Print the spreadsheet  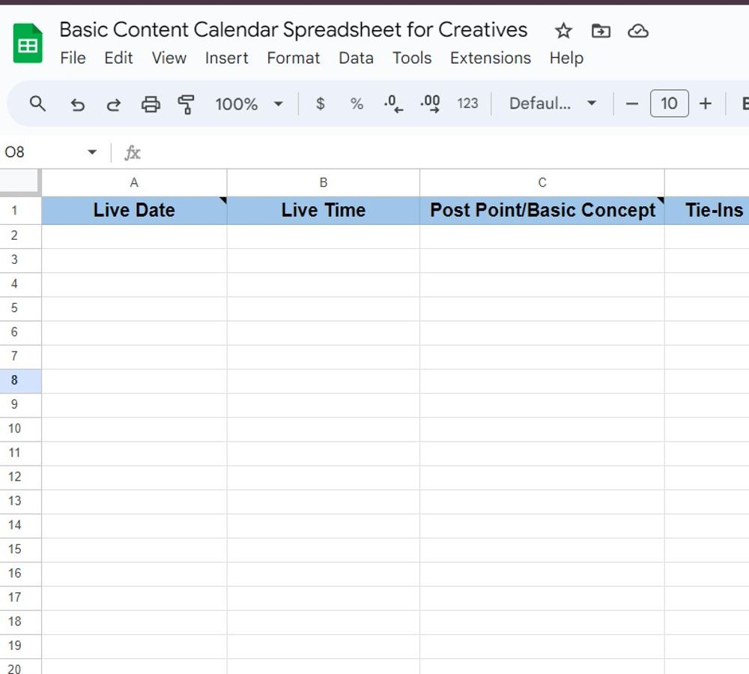[151, 104]
